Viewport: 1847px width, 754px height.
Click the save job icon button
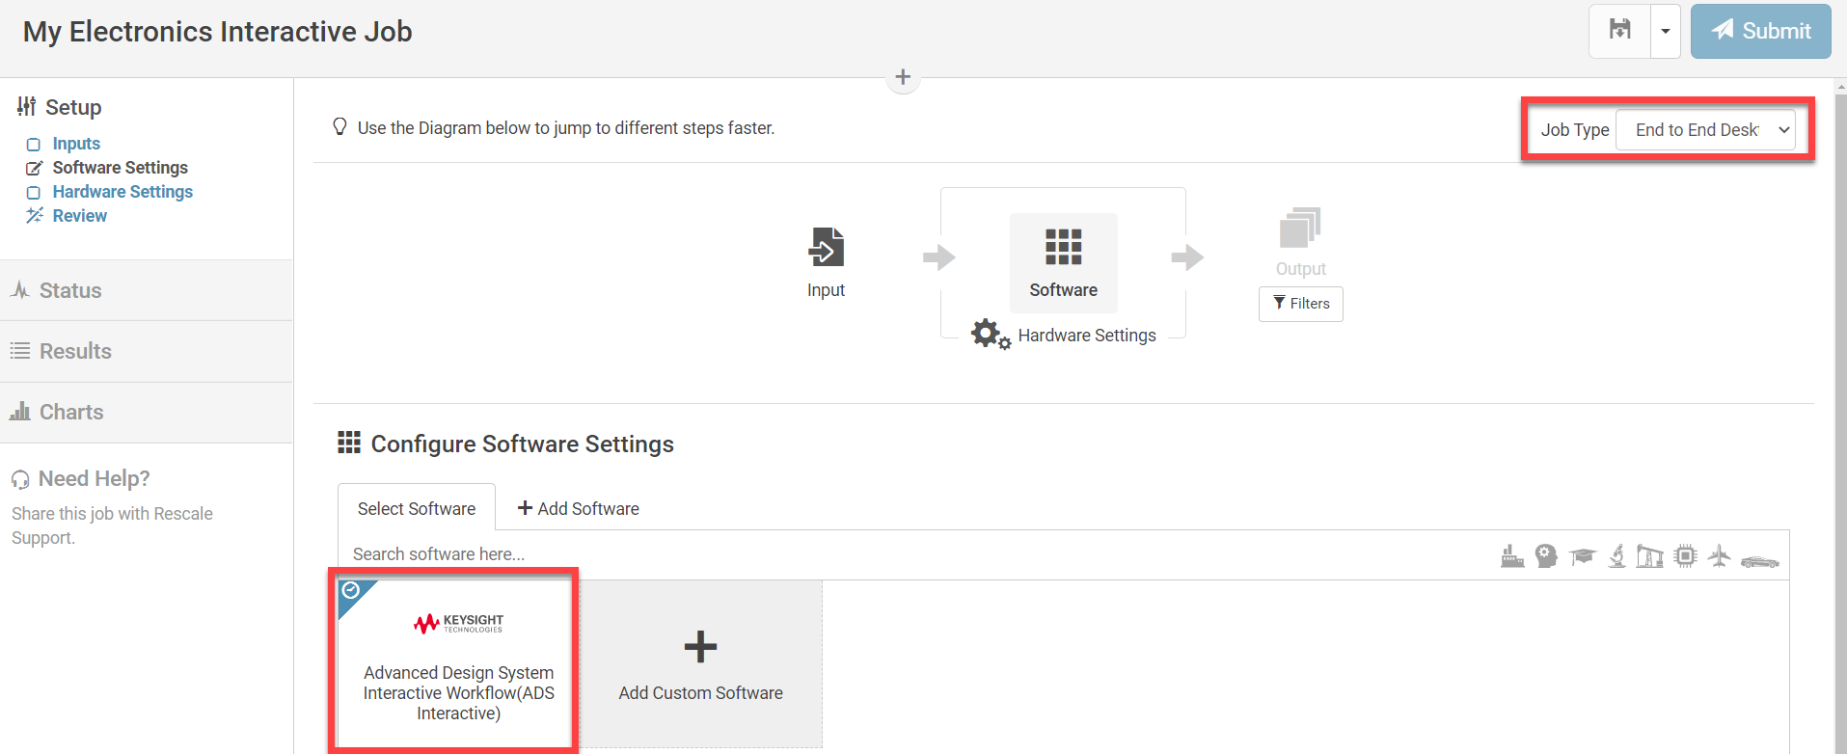coord(1620,31)
